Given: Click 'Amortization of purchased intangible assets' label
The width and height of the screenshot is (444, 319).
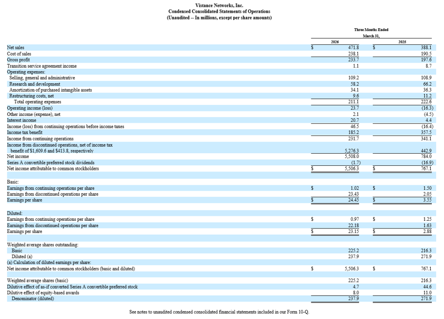Looking at the screenshot, I should pyautogui.click(x=51, y=90).
